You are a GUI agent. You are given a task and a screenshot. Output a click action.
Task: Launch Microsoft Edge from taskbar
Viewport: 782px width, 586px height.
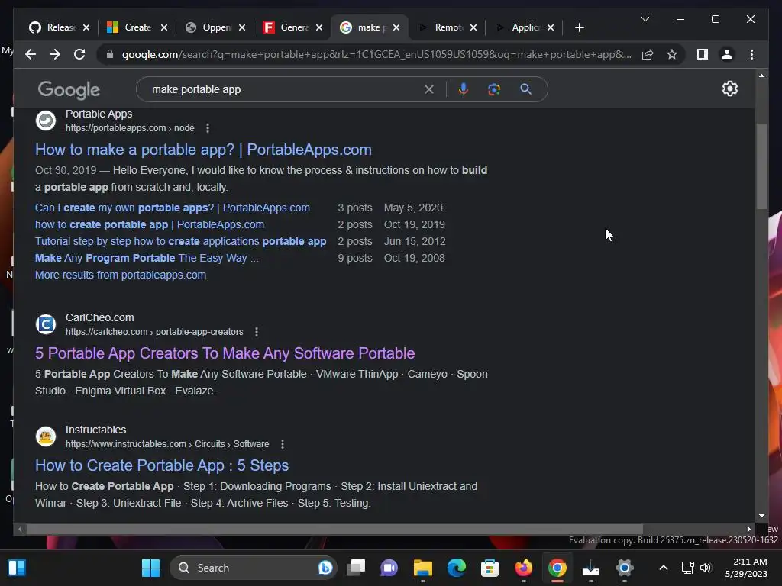[x=457, y=568]
